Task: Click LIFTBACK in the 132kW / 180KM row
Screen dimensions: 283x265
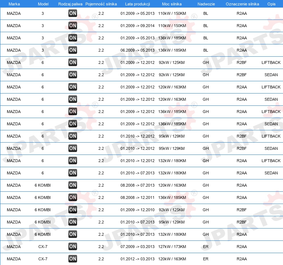Action: coord(271,161)
